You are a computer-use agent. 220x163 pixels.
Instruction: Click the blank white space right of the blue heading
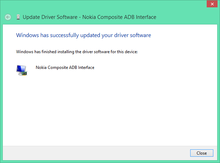182,35
